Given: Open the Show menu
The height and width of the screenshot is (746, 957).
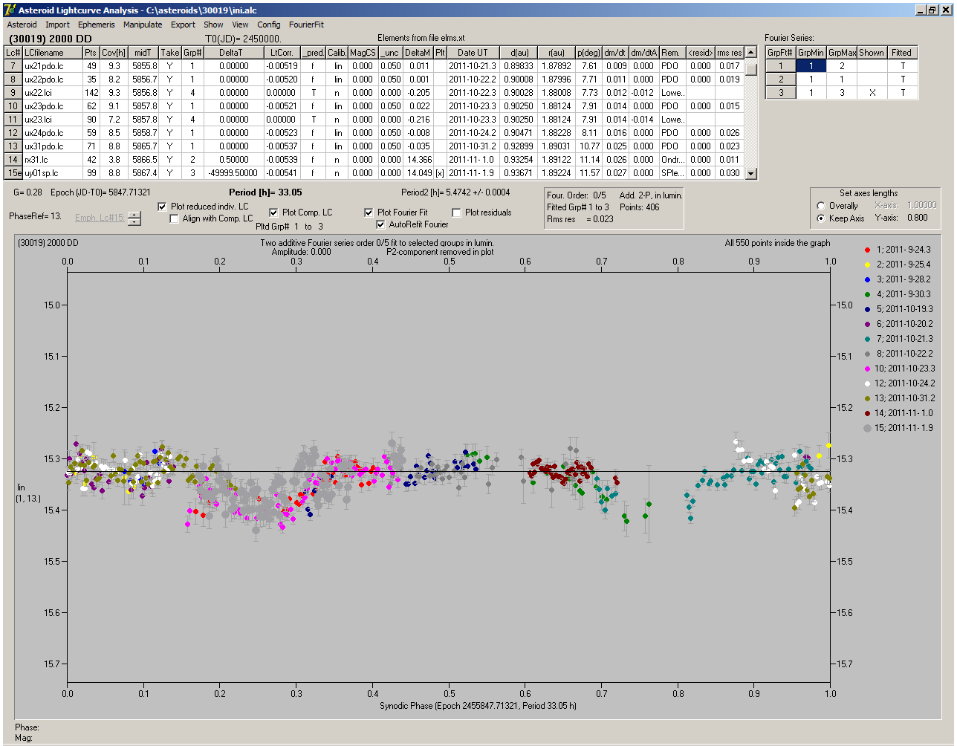Looking at the screenshot, I should 213,25.
